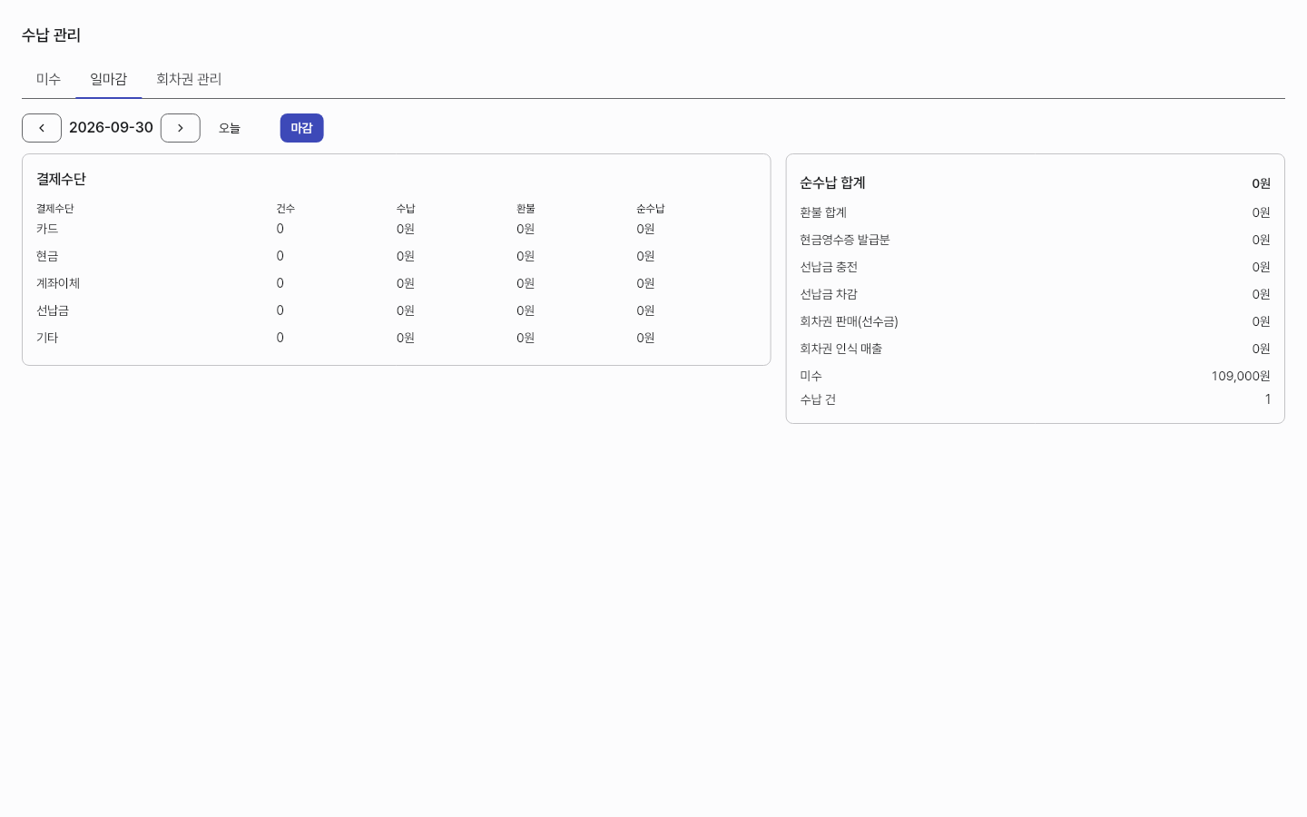The height and width of the screenshot is (817, 1307).
Task: Click the blue 마감 button
Action: pos(301,128)
